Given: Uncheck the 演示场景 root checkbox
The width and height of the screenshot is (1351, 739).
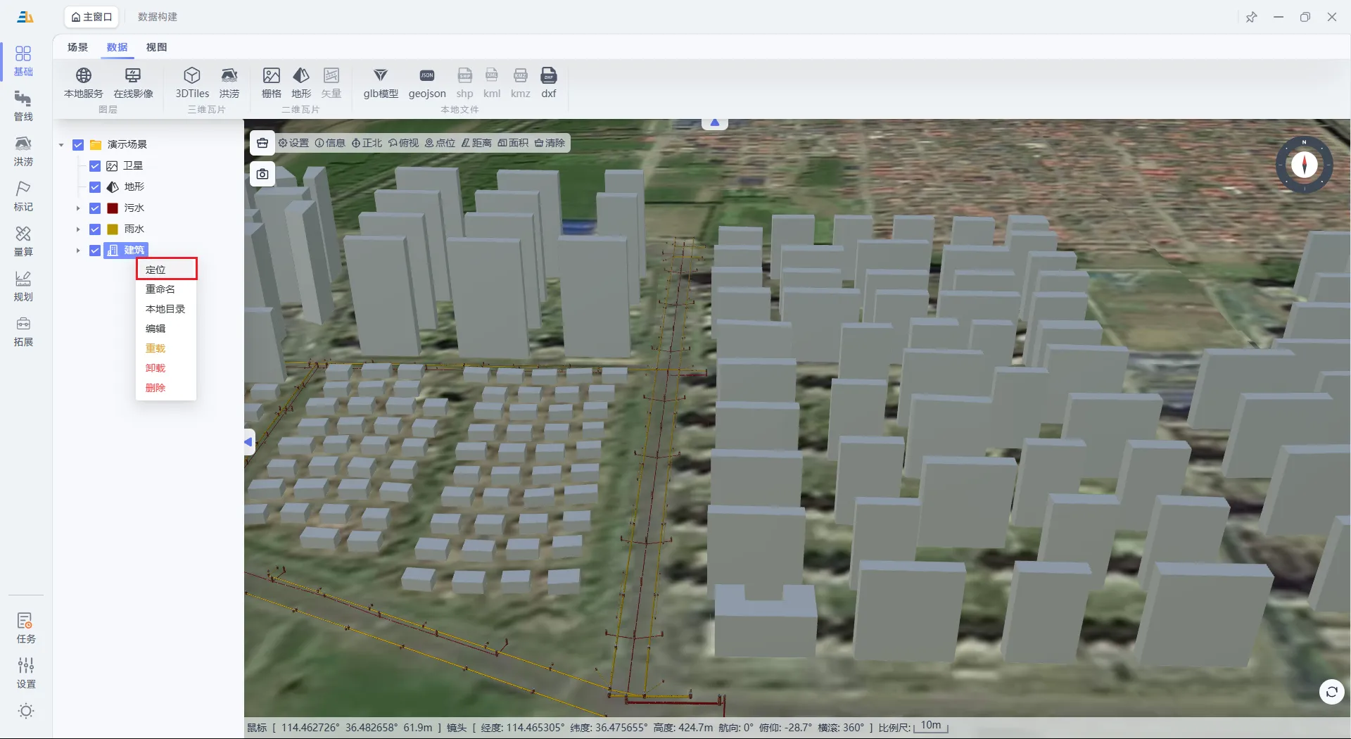Looking at the screenshot, I should pos(78,145).
